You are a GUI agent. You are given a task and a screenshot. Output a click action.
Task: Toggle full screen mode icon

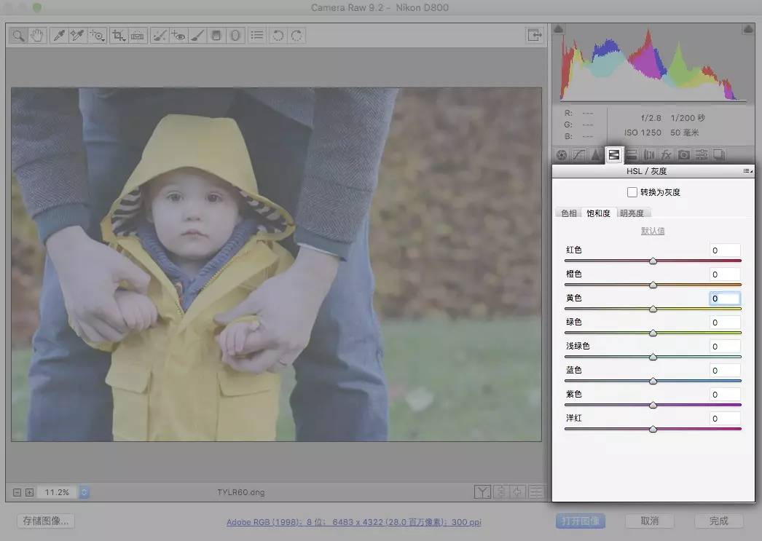coord(534,35)
